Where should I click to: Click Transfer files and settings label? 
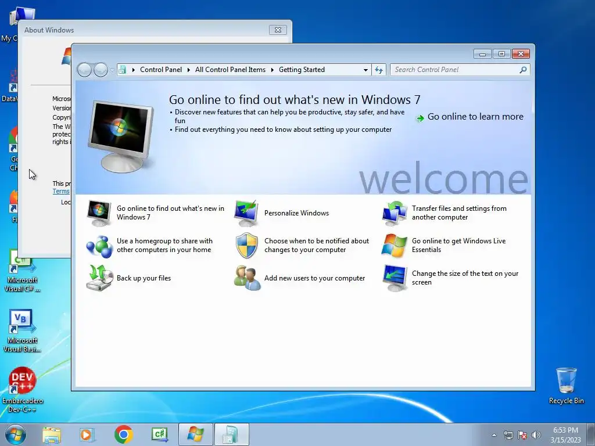tap(459, 213)
